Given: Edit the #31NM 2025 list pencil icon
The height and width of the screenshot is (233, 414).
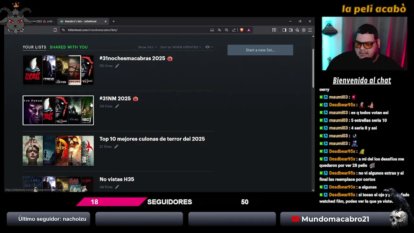Looking at the screenshot, I should coord(117,106).
